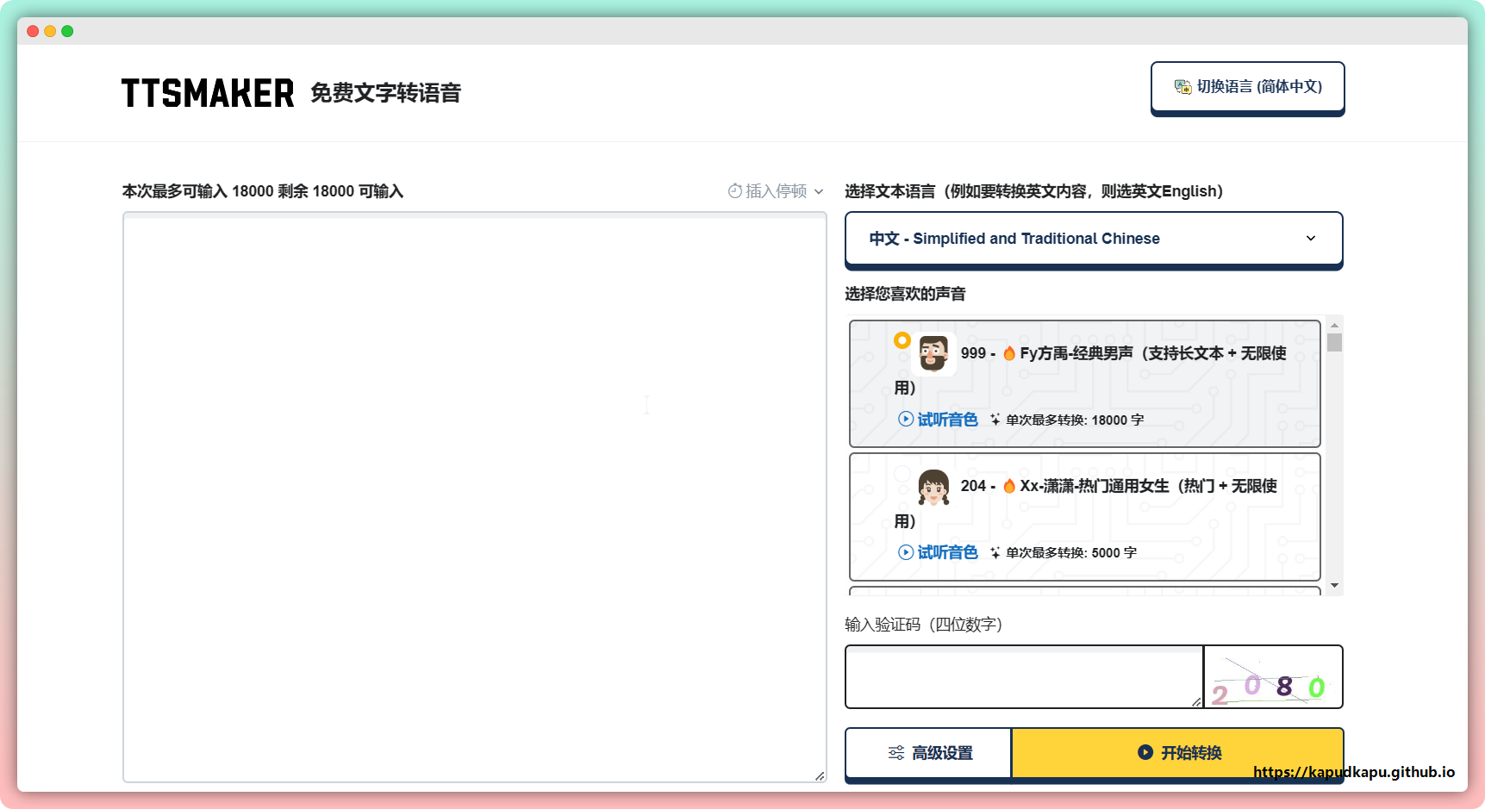Click the 高级设置 advanced settings button
Image resolution: width=1485 pixels, height=809 pixels.
click(x=929, y=753)
